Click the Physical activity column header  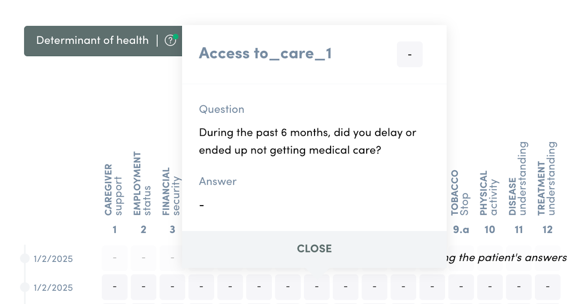click(x=489, y=193)
